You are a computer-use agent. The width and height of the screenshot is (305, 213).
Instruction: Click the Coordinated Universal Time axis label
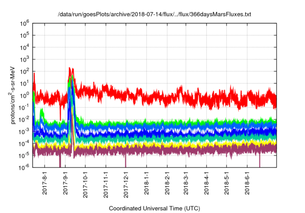pyautogui.click(x=154, y=208)
